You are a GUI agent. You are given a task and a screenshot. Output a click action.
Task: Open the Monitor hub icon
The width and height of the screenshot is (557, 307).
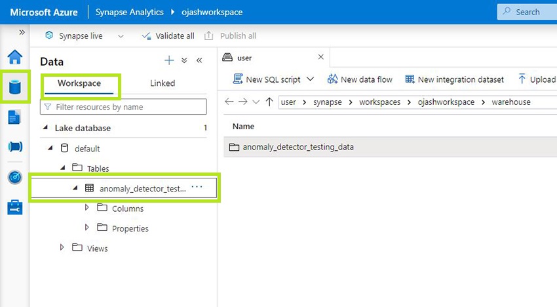(x=14, y=177)
